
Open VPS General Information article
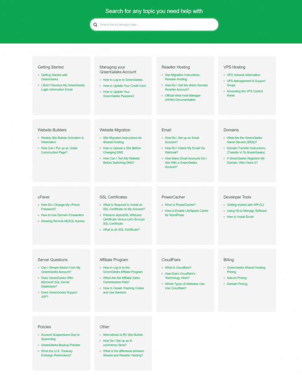[243, 75]
